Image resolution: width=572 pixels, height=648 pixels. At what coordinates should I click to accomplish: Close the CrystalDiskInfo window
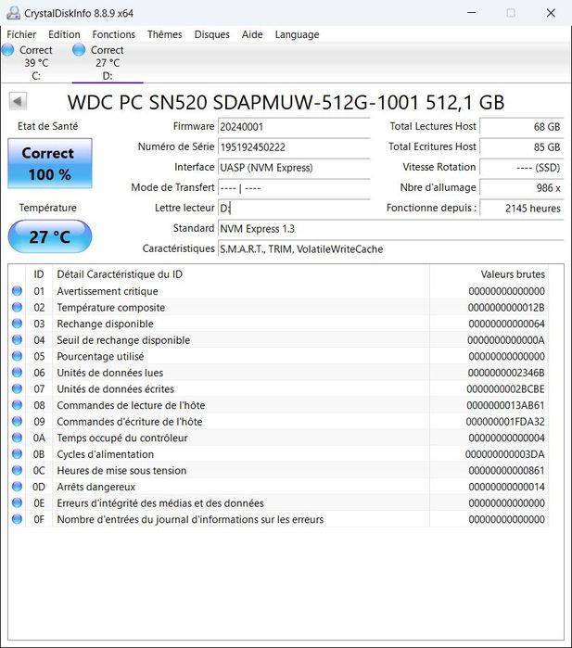point(551,13)
